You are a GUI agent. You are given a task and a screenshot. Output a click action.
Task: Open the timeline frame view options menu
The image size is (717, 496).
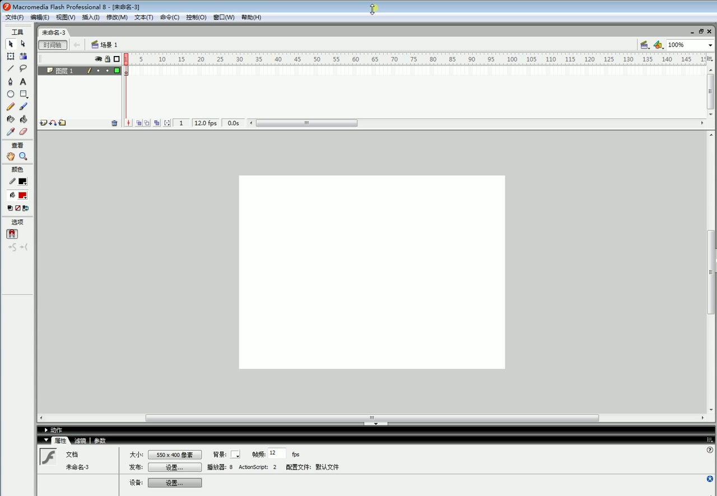[710, 59]
